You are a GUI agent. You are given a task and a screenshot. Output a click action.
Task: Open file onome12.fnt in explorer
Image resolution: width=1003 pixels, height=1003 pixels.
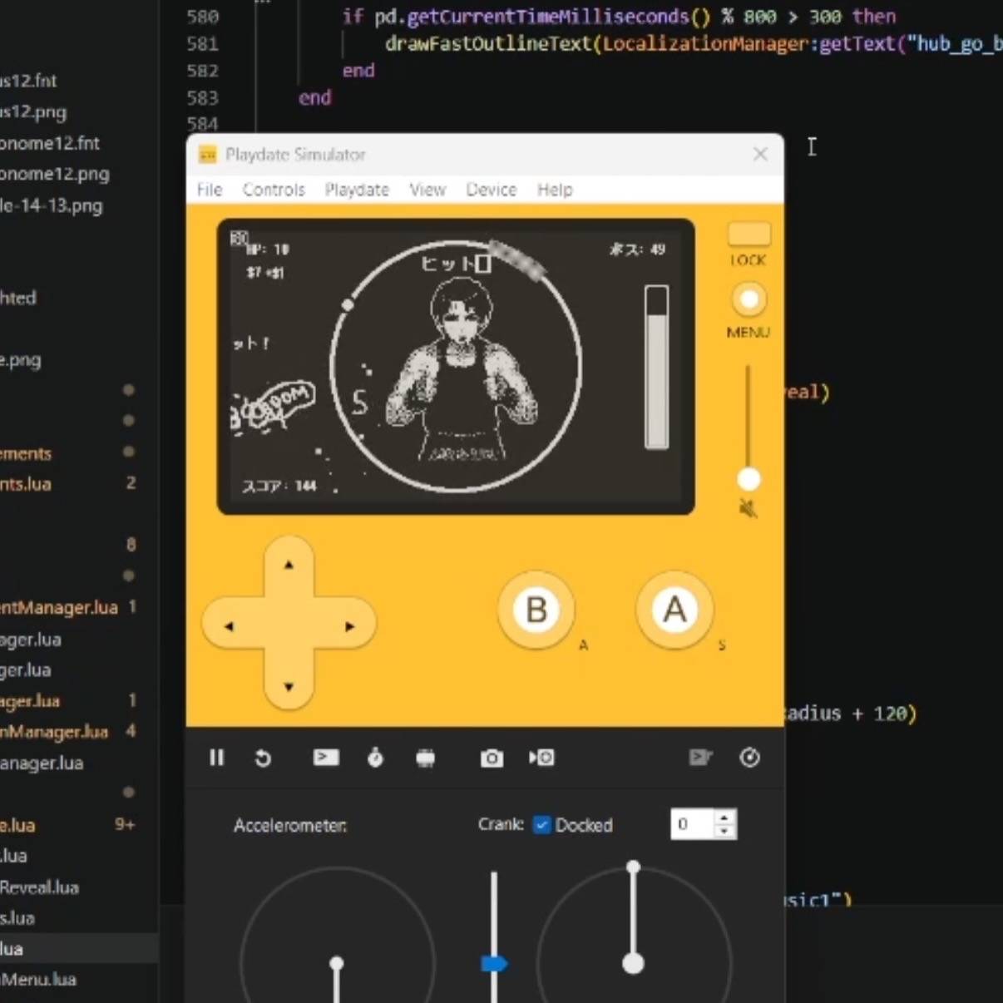[50, 143]
